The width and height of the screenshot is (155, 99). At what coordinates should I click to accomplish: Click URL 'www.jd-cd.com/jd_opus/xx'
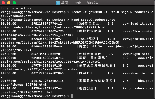click(x=130, y=46)
